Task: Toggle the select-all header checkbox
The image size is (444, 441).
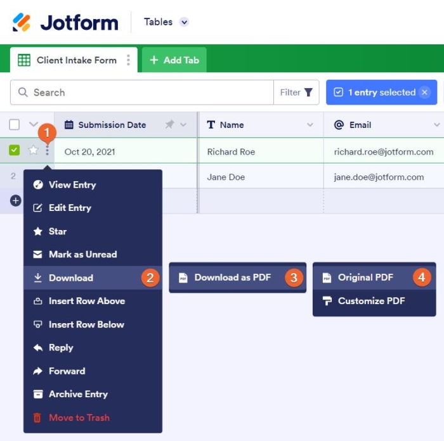Action: point(14,124)
